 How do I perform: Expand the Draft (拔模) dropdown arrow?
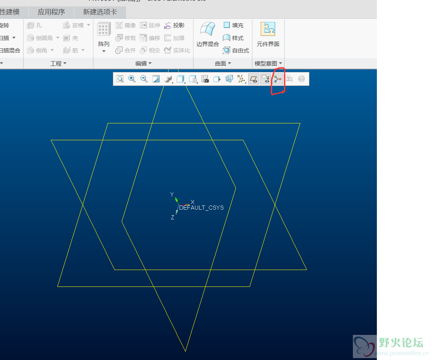pyautogui.click(x=88, y=25)
